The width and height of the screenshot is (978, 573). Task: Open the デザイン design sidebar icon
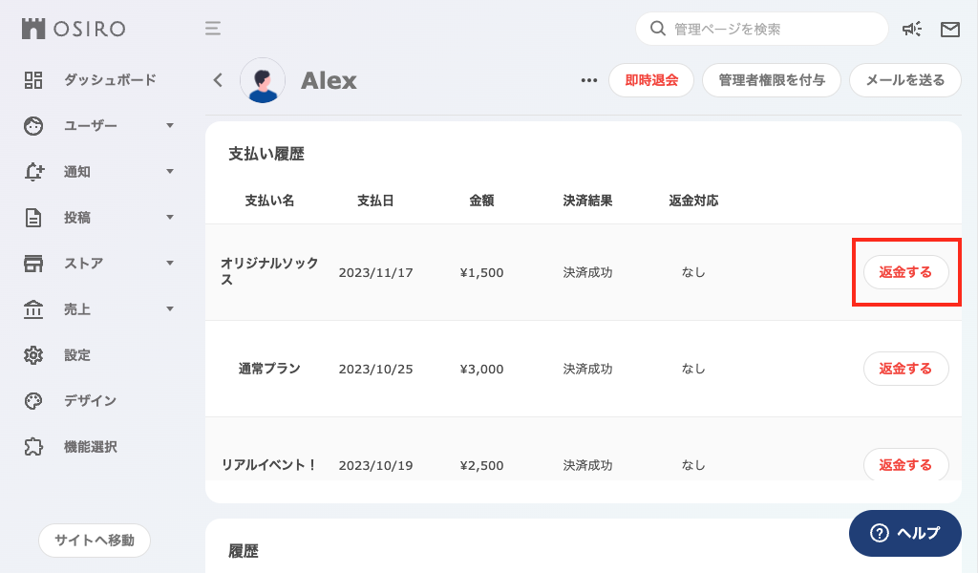coord(33,400)
